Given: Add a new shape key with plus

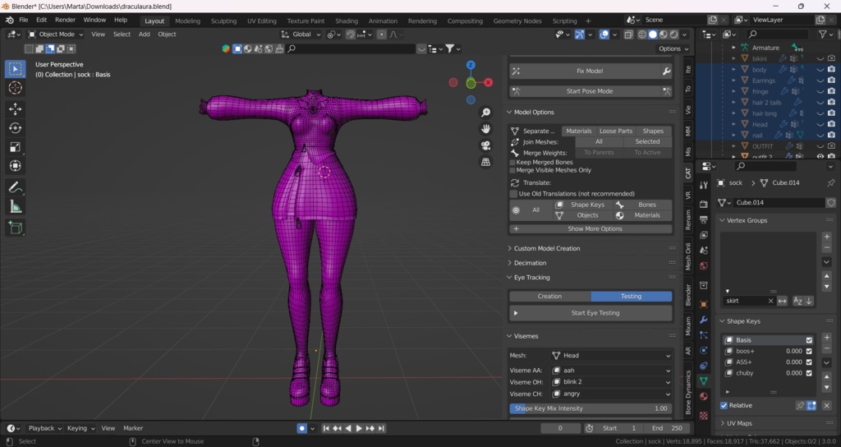Looking at the screenshot, I should click(826, 338).
